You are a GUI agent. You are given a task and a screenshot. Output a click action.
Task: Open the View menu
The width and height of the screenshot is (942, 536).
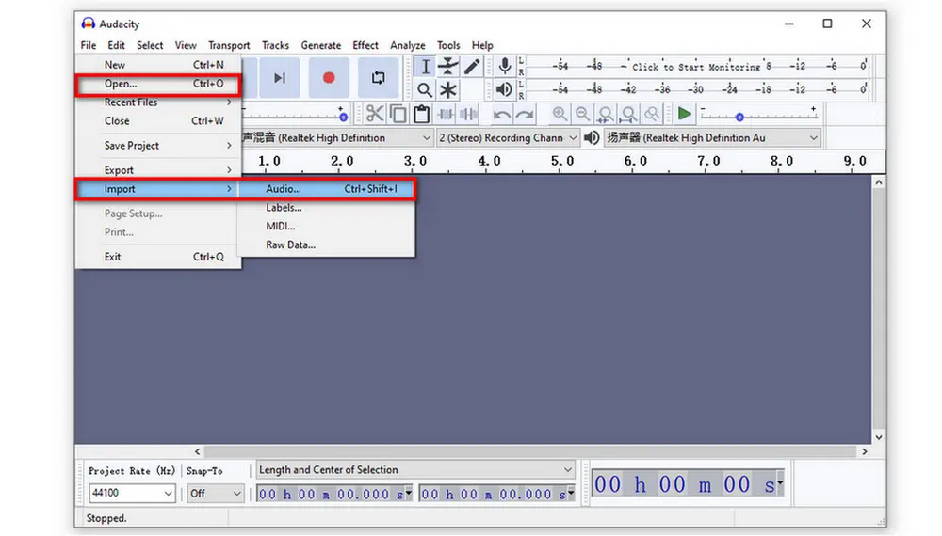[x=185, y=45]
